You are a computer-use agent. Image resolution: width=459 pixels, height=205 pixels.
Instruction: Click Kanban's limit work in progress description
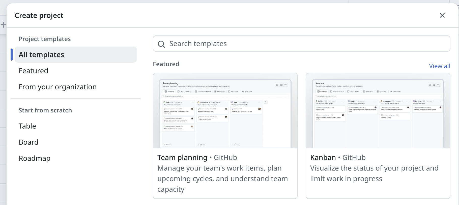point(346,179)
